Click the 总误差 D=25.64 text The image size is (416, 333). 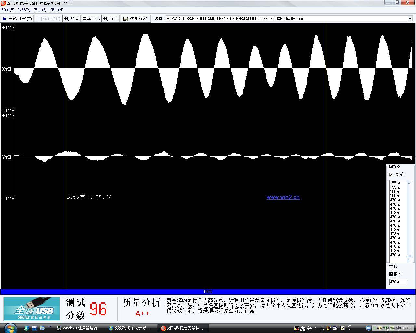[x=89, y=197]
